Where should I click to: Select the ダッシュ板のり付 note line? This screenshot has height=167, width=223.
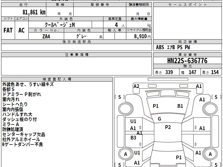(x=20, y=119)
